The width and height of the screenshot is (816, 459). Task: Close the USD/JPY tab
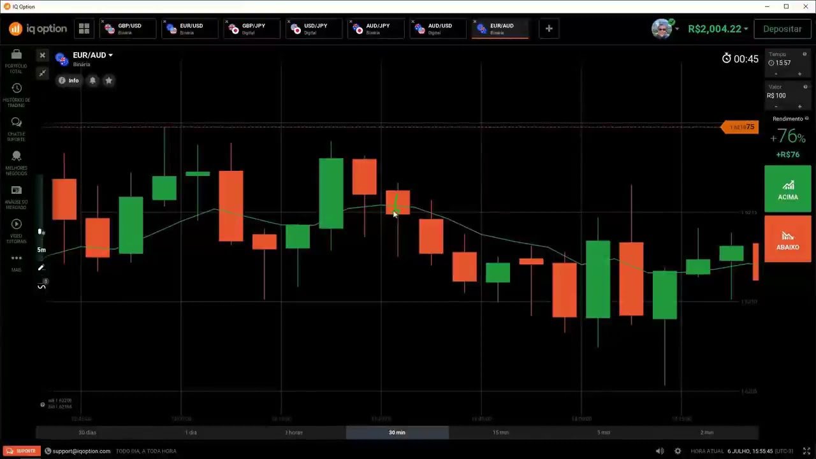[288, 22]
